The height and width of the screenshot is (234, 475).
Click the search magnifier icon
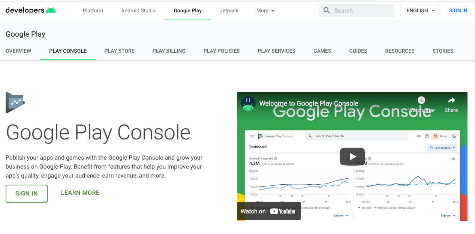tap(327, 10)
